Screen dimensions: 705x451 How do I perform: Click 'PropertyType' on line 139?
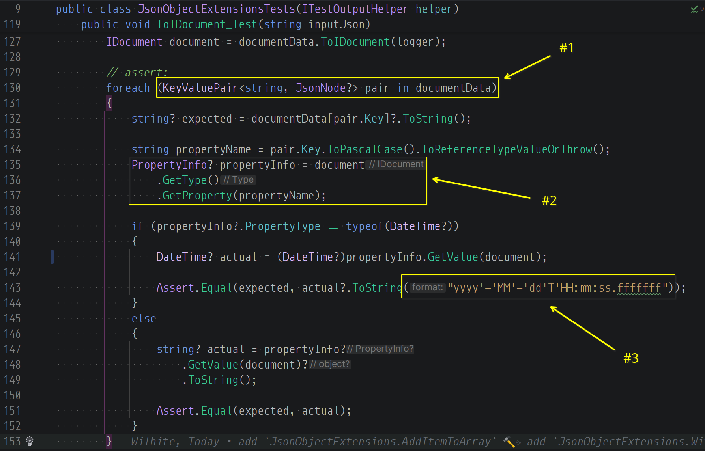click(283, 226)
